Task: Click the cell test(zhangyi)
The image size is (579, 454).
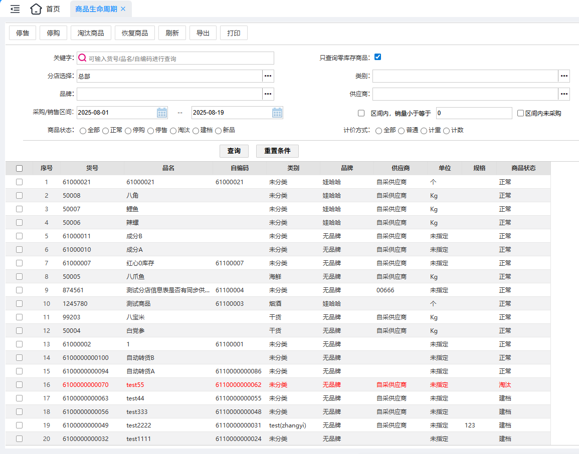Action: pos(288,425)
